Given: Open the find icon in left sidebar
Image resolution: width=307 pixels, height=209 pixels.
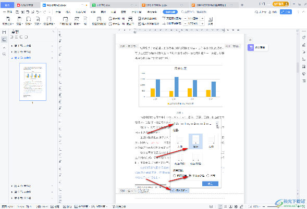Looking at the screenshot, I should point(4,54).
